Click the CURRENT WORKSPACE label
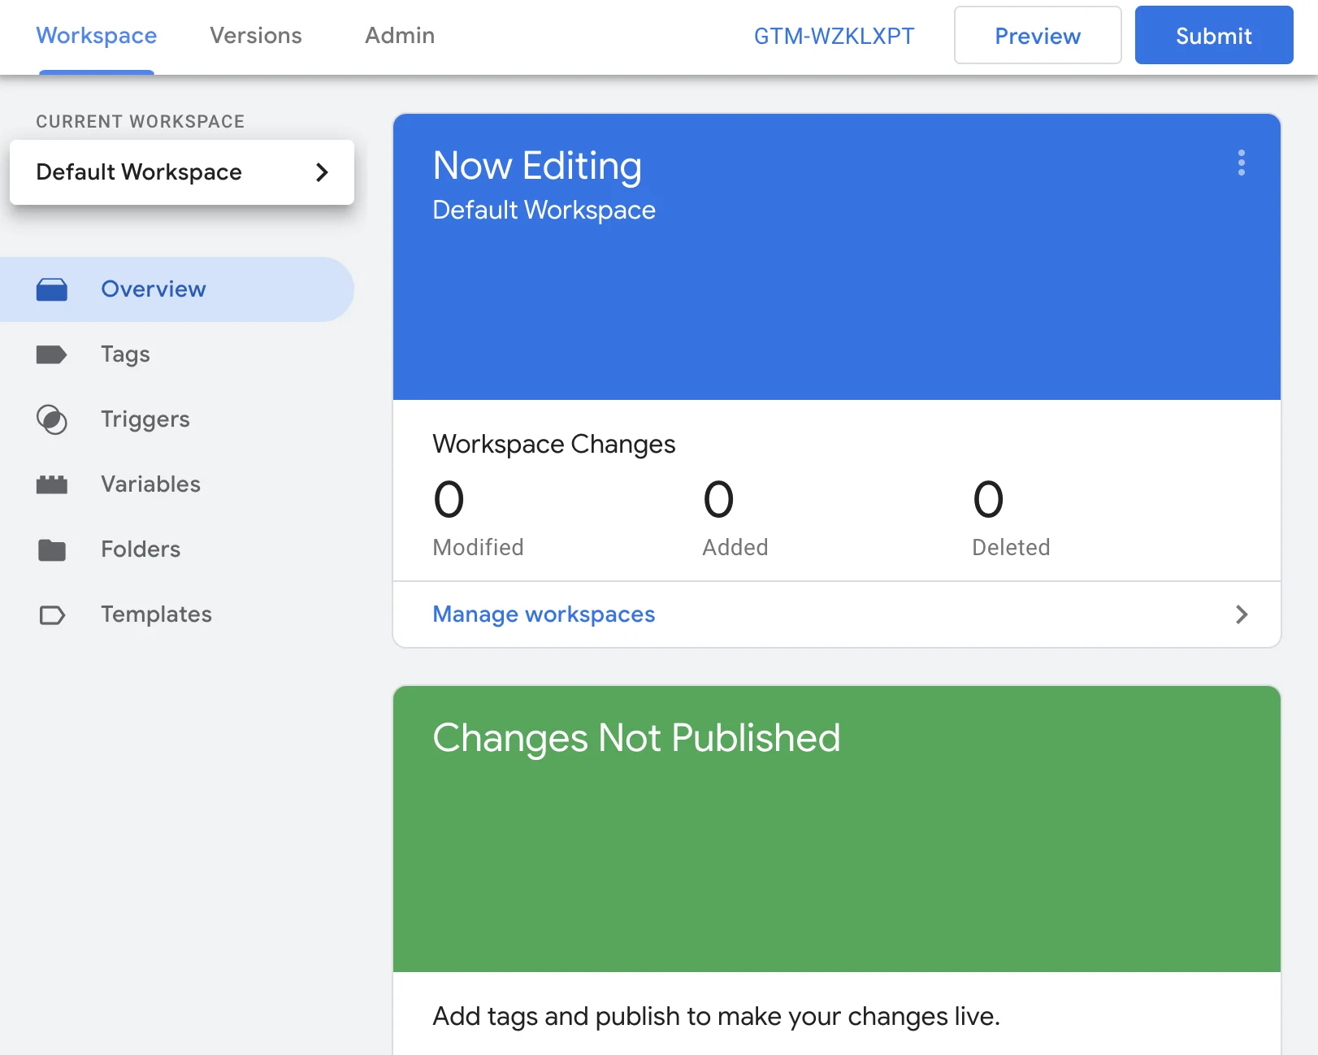 [x=141, y=122]
